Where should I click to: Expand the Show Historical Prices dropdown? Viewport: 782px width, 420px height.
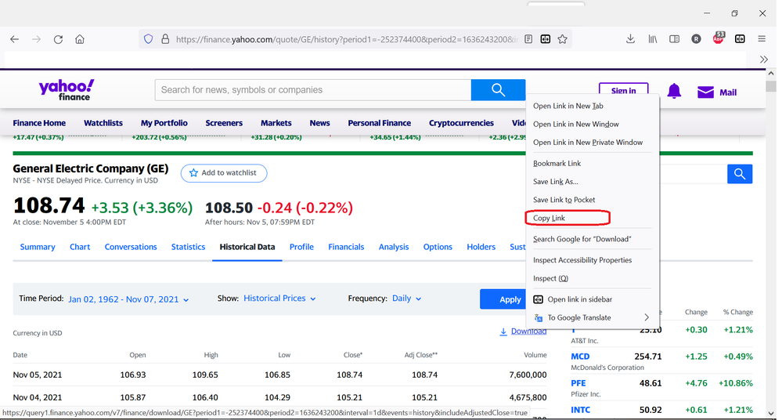tap(279, 298)
